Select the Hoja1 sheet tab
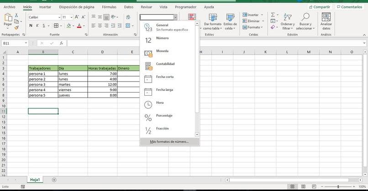The width and height of the screenshot is (368, 191). [35, 180]
